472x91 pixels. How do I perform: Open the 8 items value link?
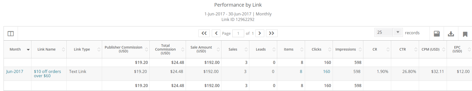click(301, 71)
